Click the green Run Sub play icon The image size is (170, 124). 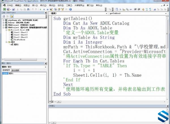tap(41, 9)
